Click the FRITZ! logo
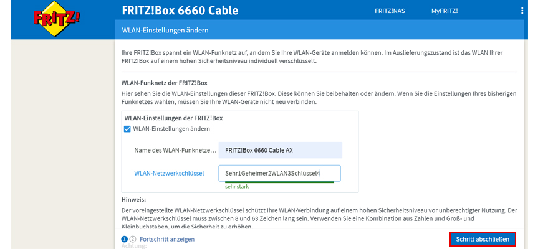The image size is (548, 249). tap(56, 18)
